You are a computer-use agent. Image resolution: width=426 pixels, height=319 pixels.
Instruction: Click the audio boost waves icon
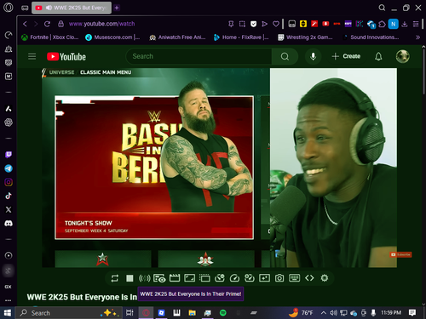tap(144, 278)
